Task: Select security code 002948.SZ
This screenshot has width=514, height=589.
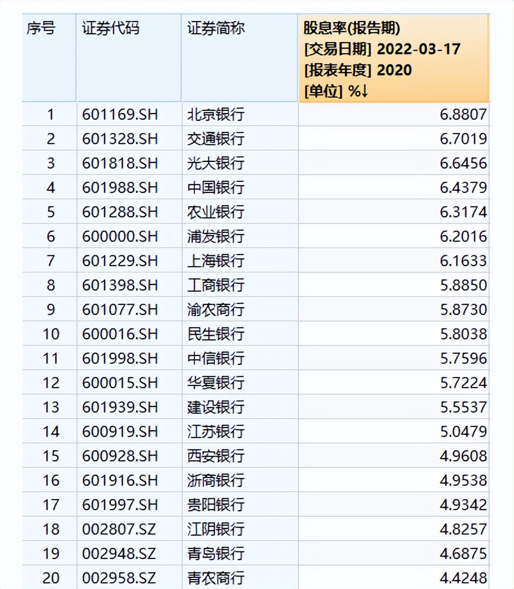Action: coord(119,554)
